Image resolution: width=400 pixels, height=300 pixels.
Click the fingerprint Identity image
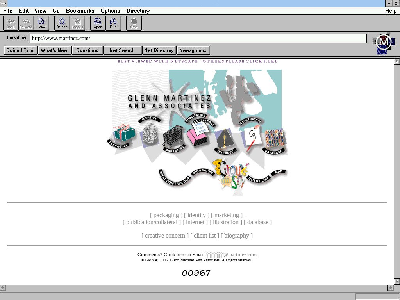[150, 134]
